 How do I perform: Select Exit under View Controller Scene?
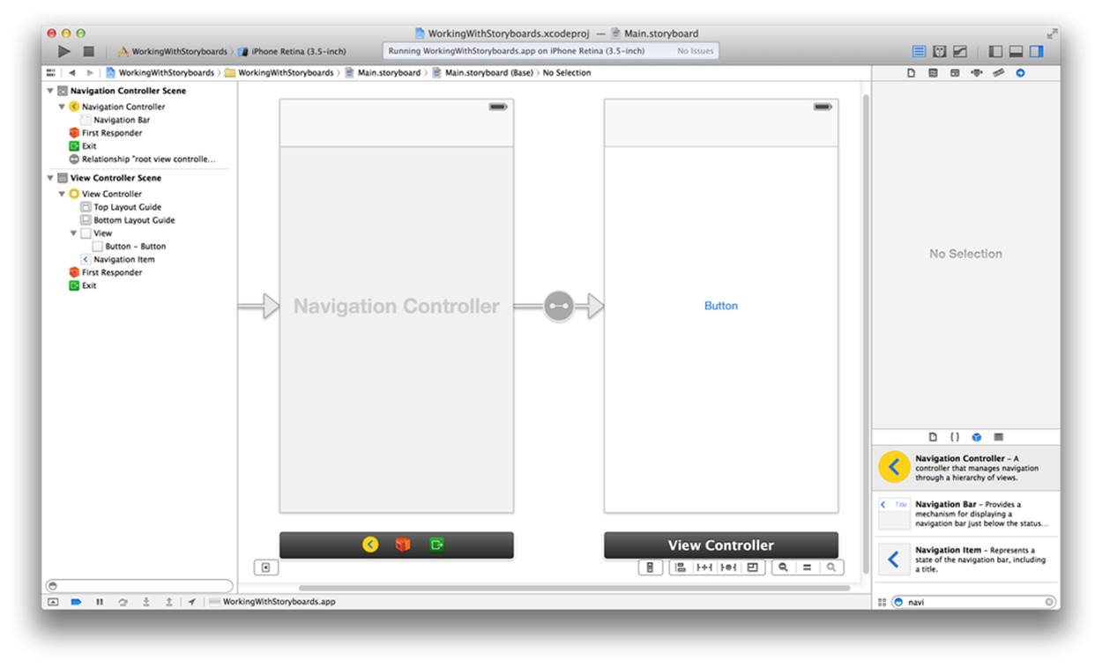(x=82, y=285)
